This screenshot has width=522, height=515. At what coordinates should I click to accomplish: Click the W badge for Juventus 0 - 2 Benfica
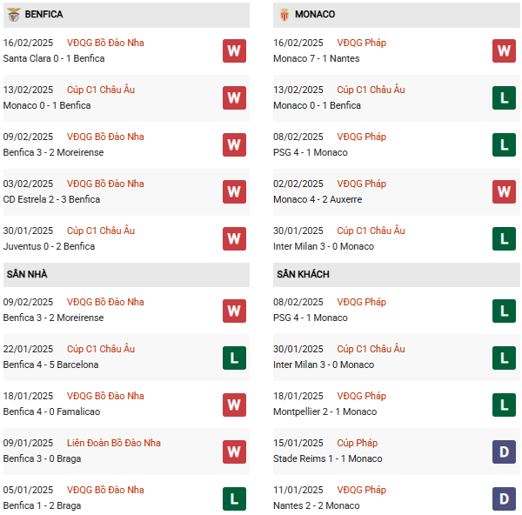(x=234, y=238)
